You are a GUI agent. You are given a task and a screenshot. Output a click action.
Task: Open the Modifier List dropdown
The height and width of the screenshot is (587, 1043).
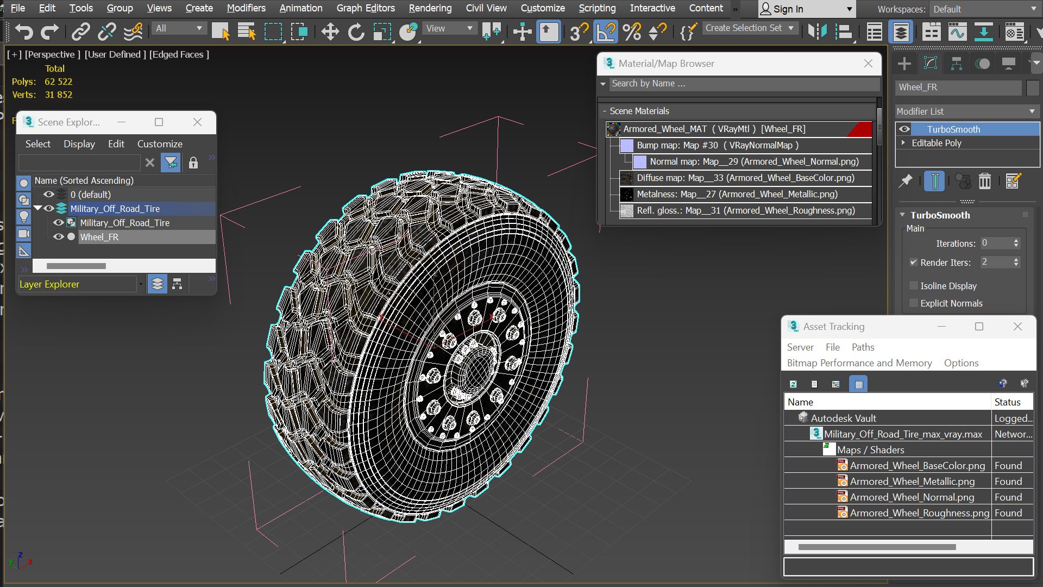pyautogui.click(x=967, y=111)
